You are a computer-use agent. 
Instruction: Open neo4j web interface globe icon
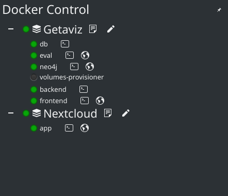pyautogui.click(x=90, y=67)
